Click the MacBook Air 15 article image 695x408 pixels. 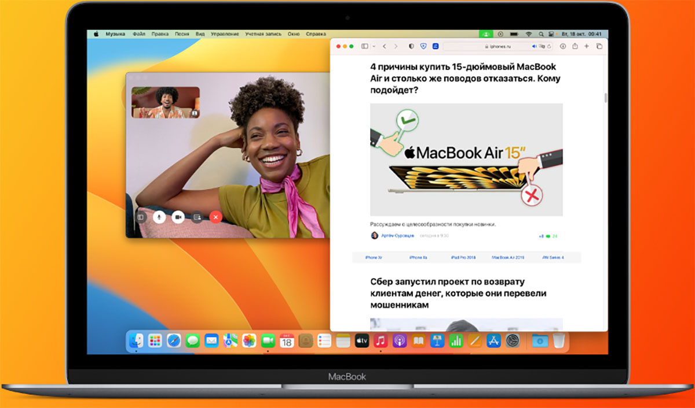pyautogui.click(x=466, y=160)
